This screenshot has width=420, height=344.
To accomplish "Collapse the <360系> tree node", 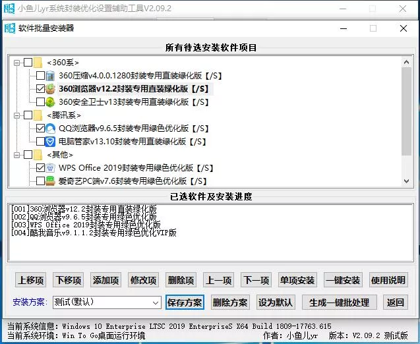I will pos(16,63).
